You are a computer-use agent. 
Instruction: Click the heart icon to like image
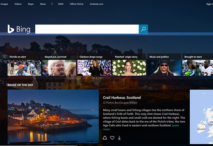pos(112,138)
